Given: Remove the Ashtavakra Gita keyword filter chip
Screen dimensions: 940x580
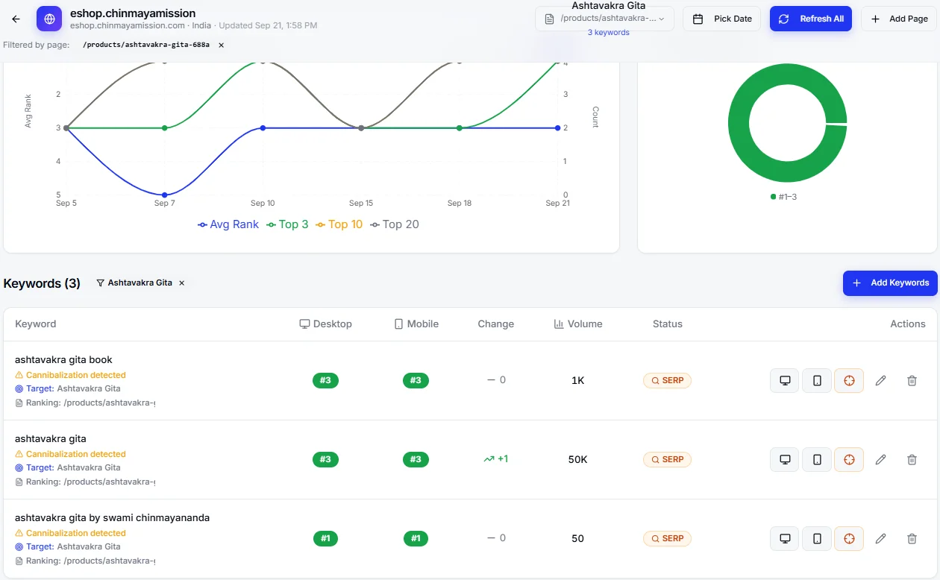Looking at the screenshot, I should 181,283.
